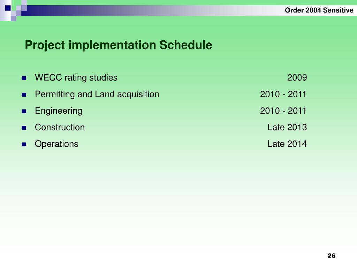This screenshot has width=357, height=267.
Task: Click the bullet beside WECC rating studies
Action: tap(24, 78)
